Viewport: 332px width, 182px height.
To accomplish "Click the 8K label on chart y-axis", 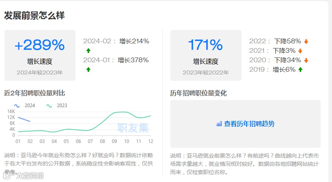I will [12, 123].
